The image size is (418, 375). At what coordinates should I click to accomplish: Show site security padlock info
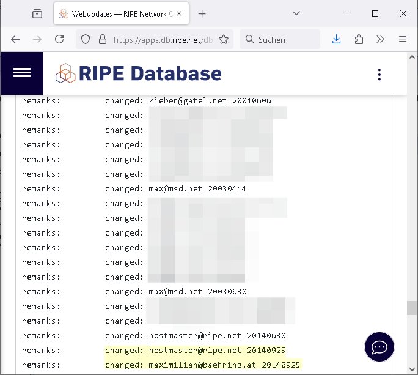[x=103, y=40]
